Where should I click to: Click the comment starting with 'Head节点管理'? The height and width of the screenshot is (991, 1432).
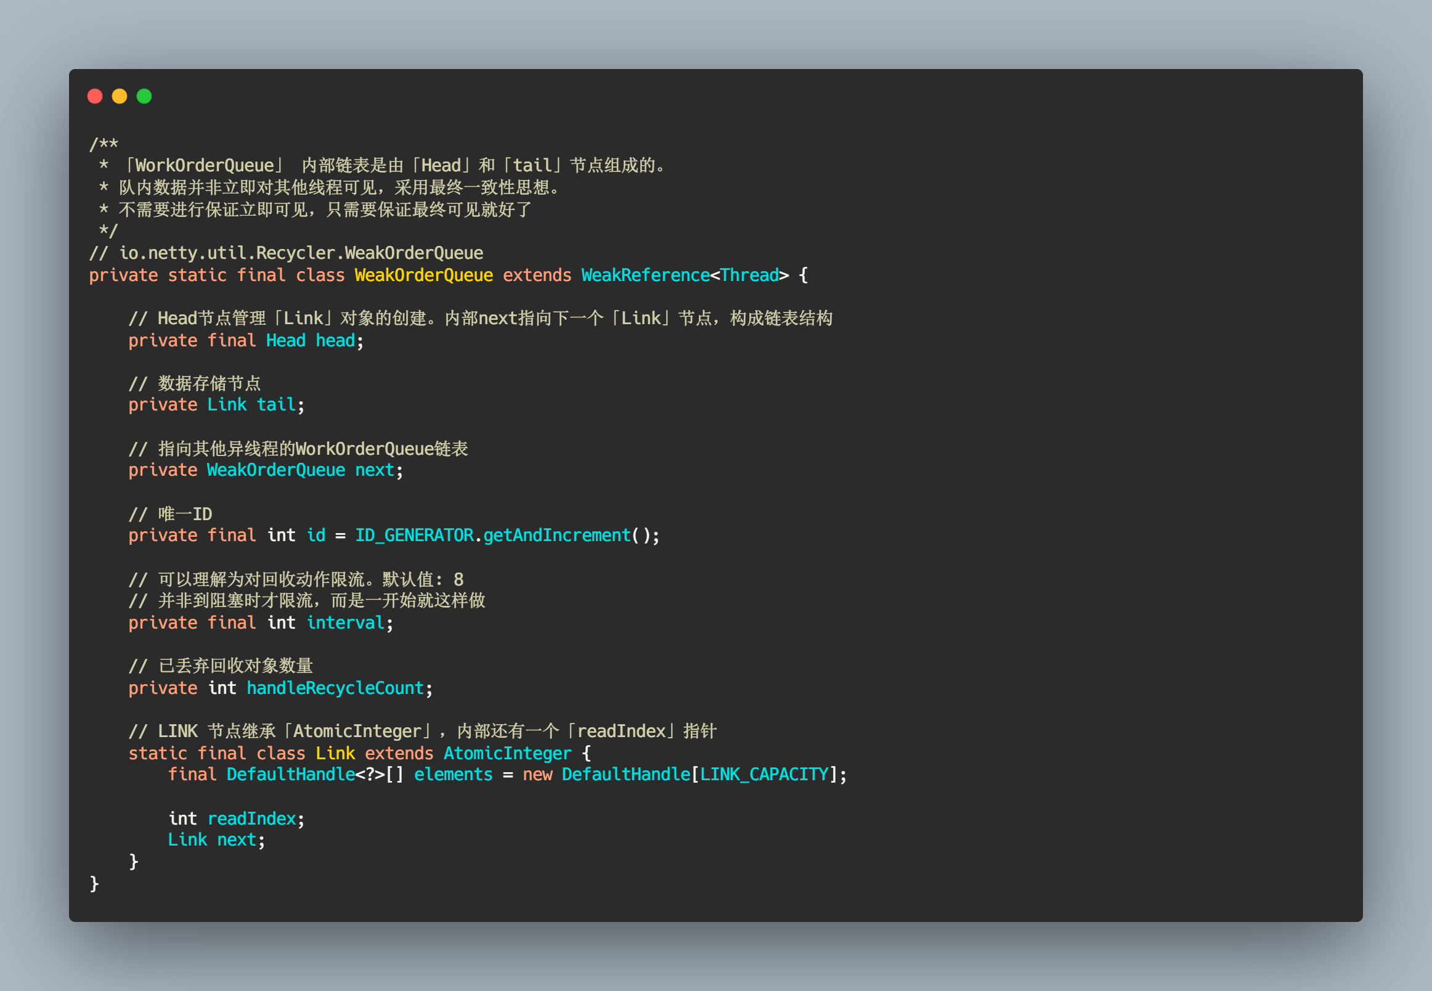tap(481, 319)
